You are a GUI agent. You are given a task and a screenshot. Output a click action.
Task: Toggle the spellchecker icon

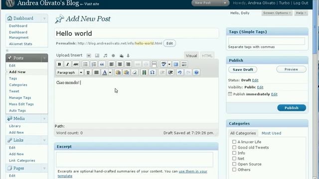coord(163,64)
